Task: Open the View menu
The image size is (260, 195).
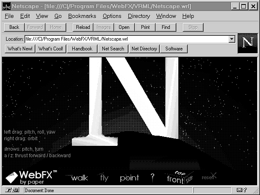Action: click(x=42, y=16)
